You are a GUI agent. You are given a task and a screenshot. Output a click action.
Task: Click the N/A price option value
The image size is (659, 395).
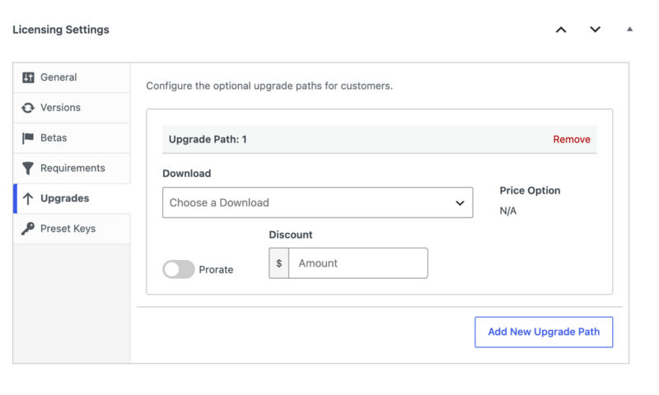click(x=508, y=211)
